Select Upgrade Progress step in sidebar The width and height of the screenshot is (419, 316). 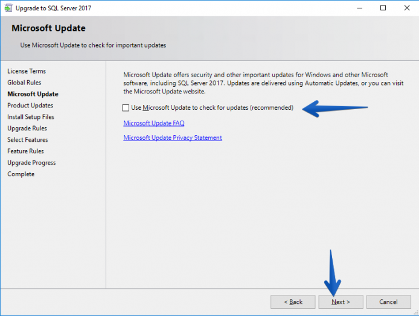coord(31,163)
